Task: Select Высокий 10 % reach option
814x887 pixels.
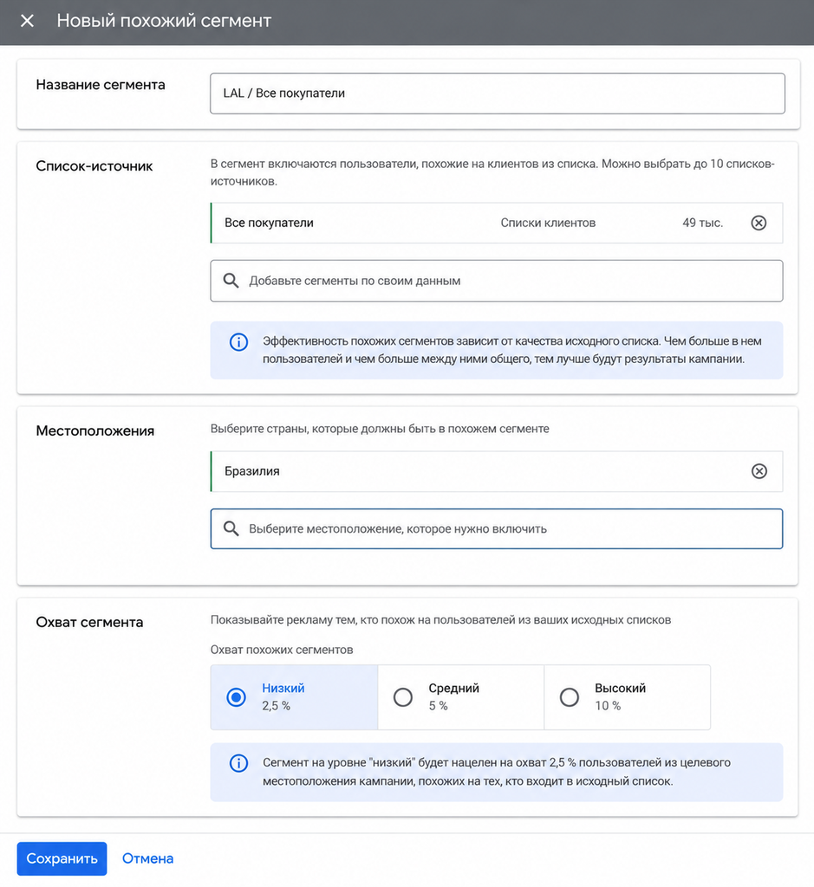Action: tap(628, 697)
